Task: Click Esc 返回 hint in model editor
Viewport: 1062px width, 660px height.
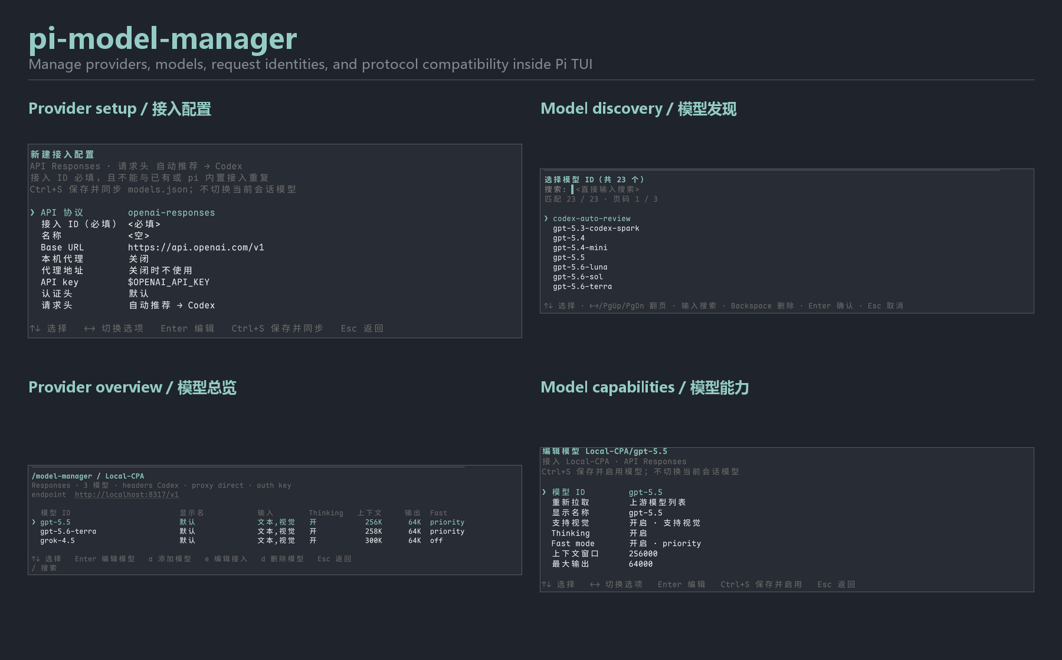Action: coord(836,585)
